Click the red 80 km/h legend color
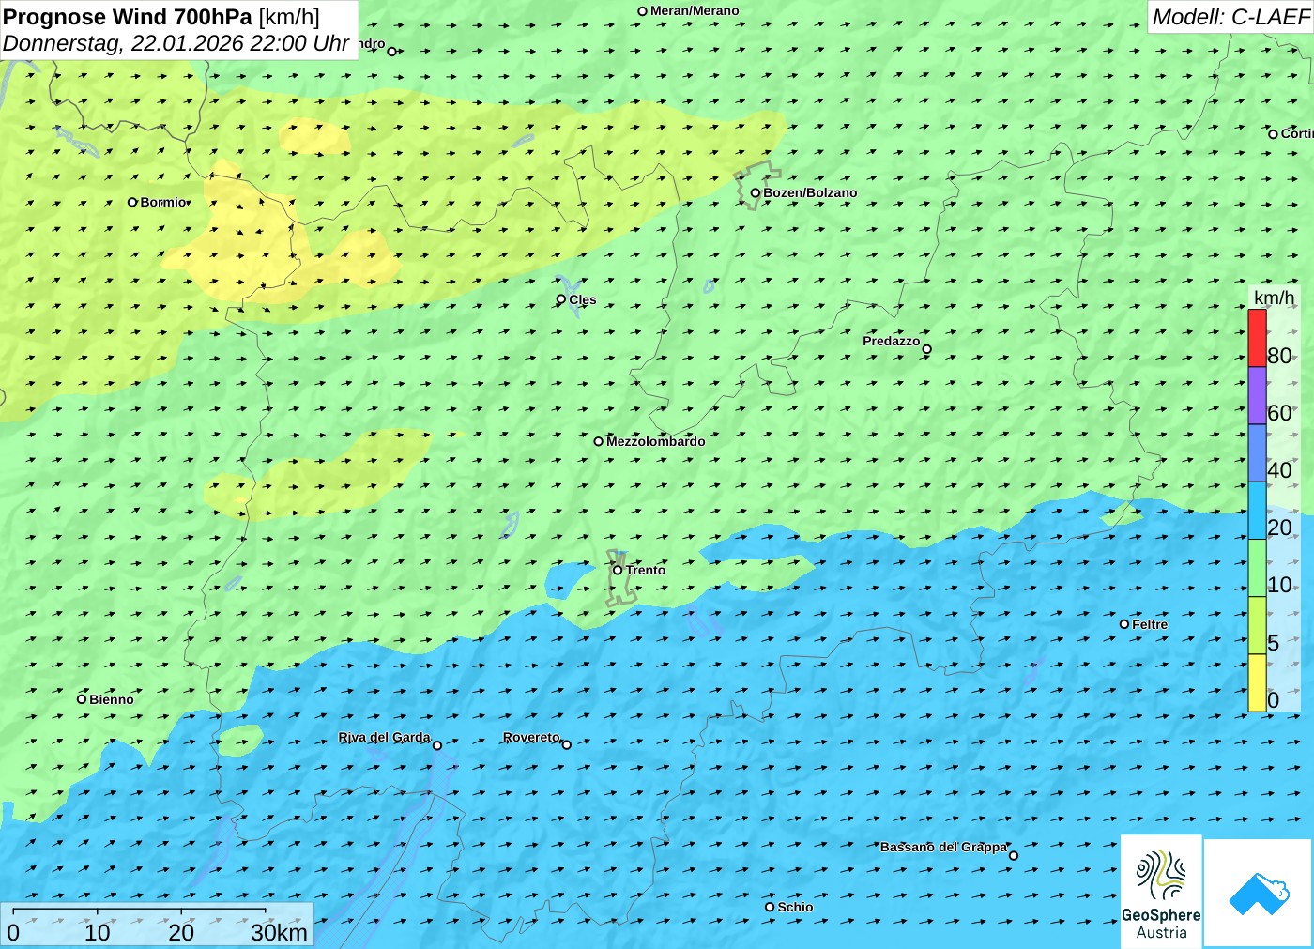 point(1257,338)
